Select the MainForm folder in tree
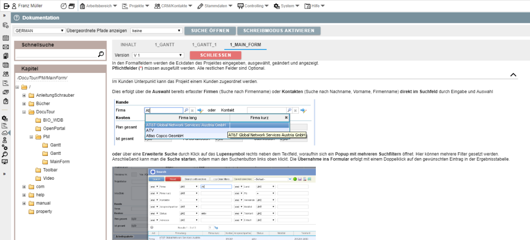Image resolution: width=530 pixels, height=240 pixels. point(59,161)
